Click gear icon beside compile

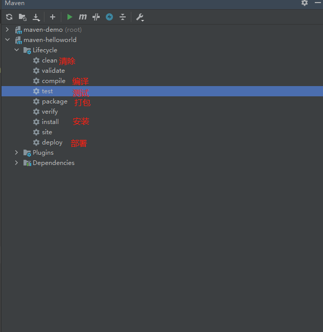click(x=36, y=81)
